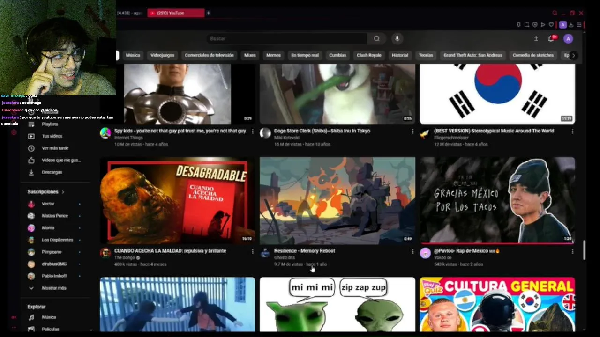Select the Música filter chip

point(133,55)
